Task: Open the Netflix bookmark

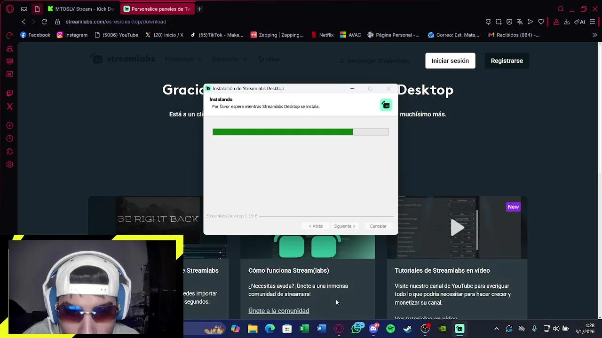Action: 322,35
